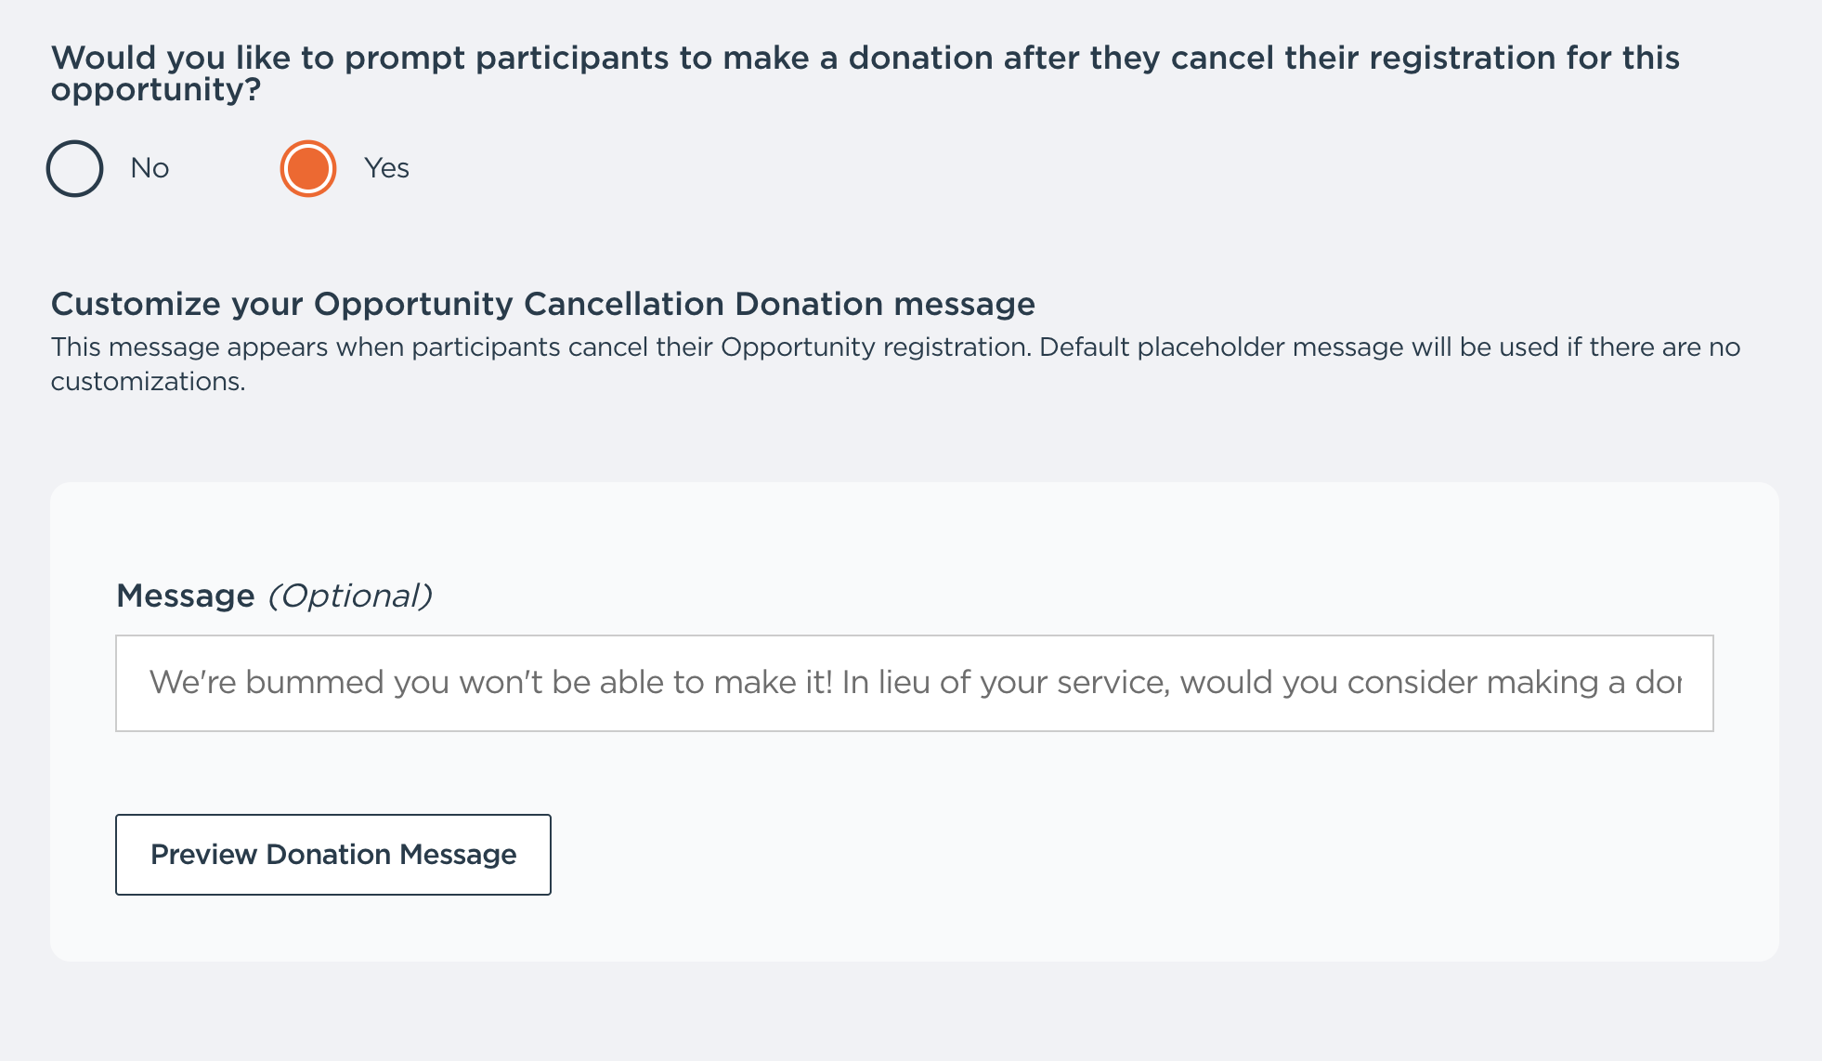
Task: Click the "Donation message" words in Customize heading
Action: (884, 304)
